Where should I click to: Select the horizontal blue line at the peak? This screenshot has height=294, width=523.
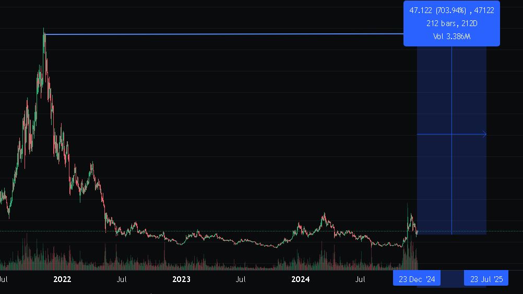coord(224,34)
